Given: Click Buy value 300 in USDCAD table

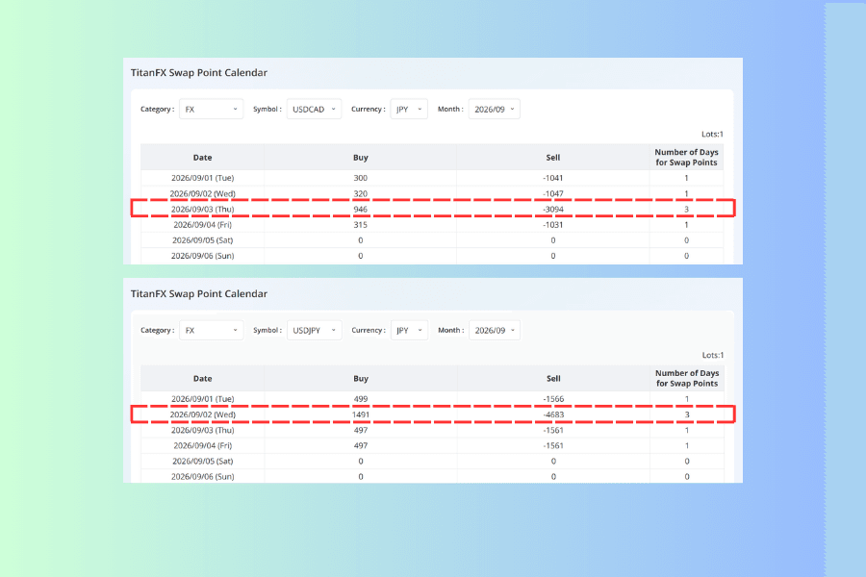Looking at the screenshot, I should coord(361,178).
